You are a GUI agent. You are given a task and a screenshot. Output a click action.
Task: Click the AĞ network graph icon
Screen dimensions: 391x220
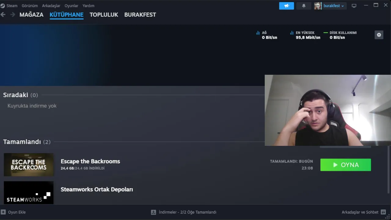[x=258, y=33]
